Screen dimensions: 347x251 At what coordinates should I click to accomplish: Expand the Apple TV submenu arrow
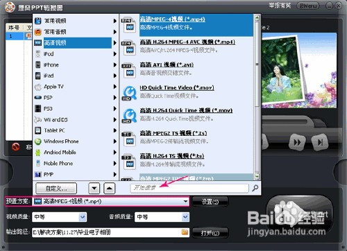115,87
